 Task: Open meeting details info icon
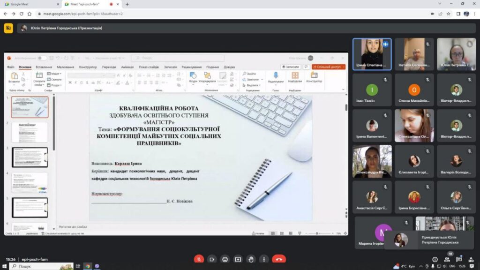(x=435, y=259)
